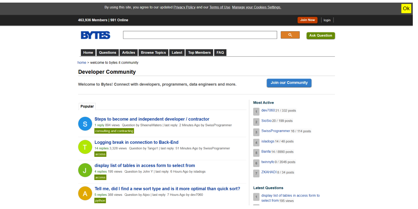Click the '463,936 Members | 981 Online' text
The image size is (418, 209).
103,20
